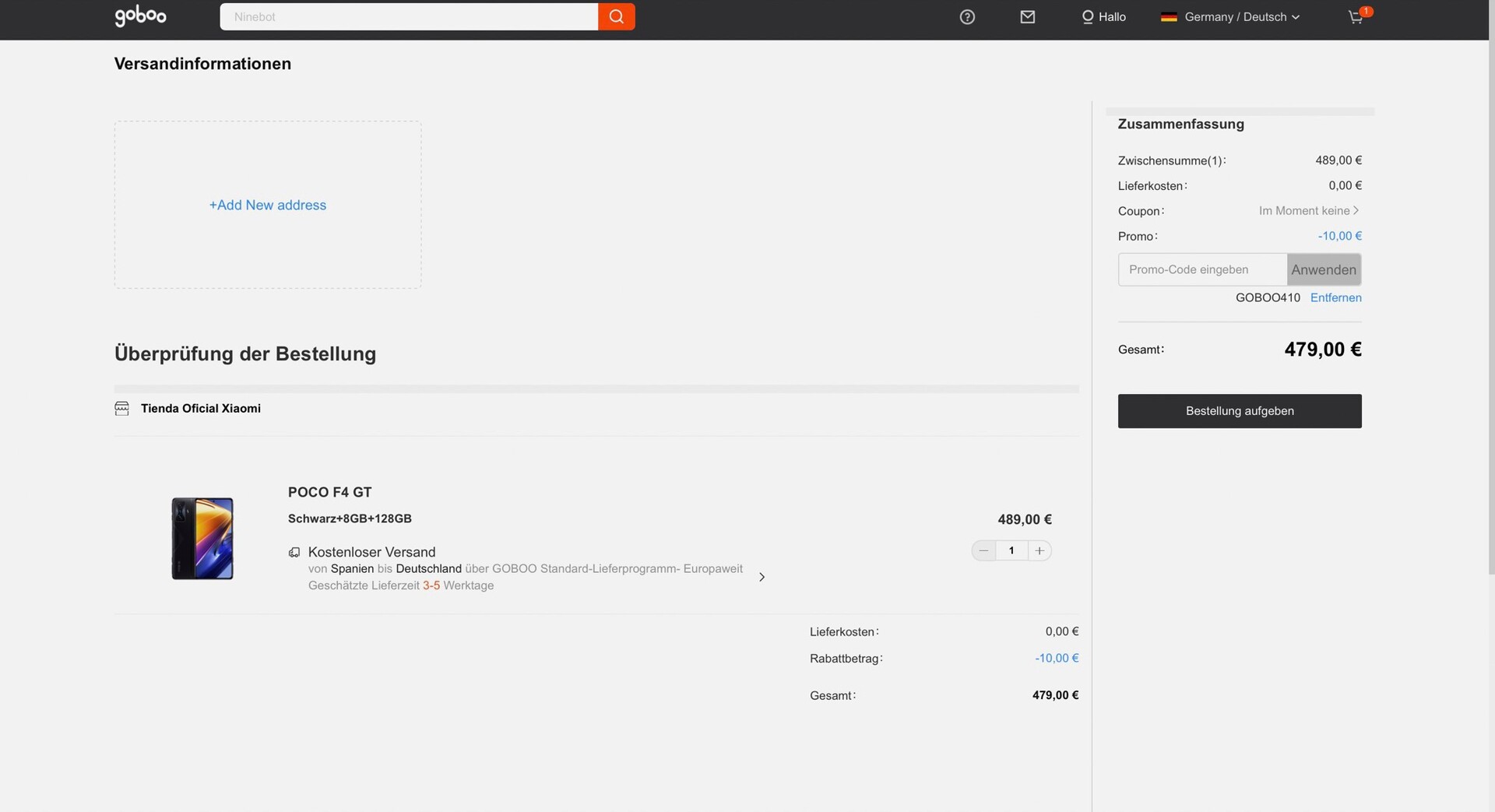This screenshot has width=1495, height=812.
Task: Click the 'Rabattbetrag' label
Action: click(x=846, y=659)
